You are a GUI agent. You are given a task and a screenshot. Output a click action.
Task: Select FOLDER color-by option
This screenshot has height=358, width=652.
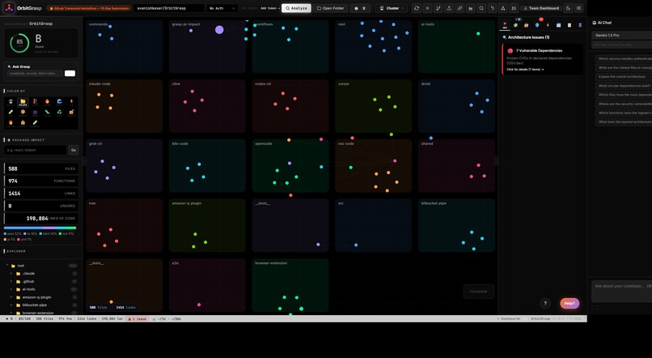(x=23, y=102)
